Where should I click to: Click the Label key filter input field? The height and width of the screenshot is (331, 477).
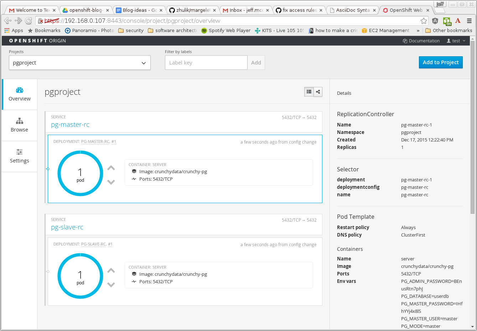tap(206, 62)
